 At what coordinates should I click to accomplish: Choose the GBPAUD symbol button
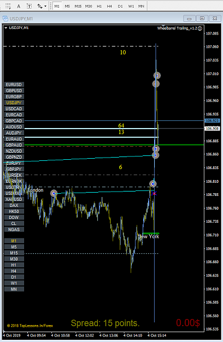(x=14, y=145)
